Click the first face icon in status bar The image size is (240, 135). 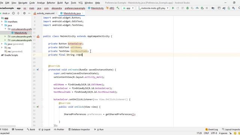pos(235,133)
